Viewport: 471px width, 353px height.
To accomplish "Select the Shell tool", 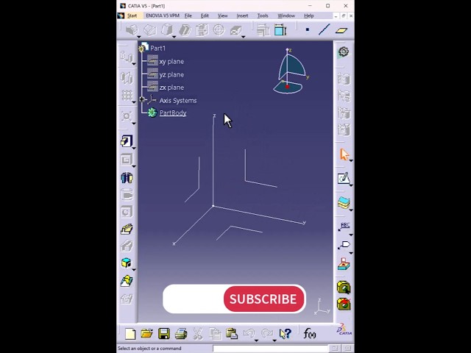I will coord(185,29).
